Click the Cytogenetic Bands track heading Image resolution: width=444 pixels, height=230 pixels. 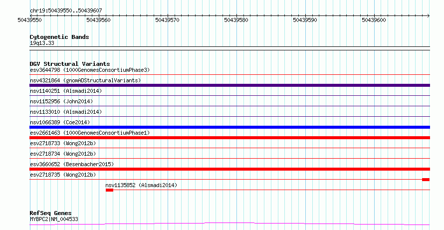click(59, 37)
